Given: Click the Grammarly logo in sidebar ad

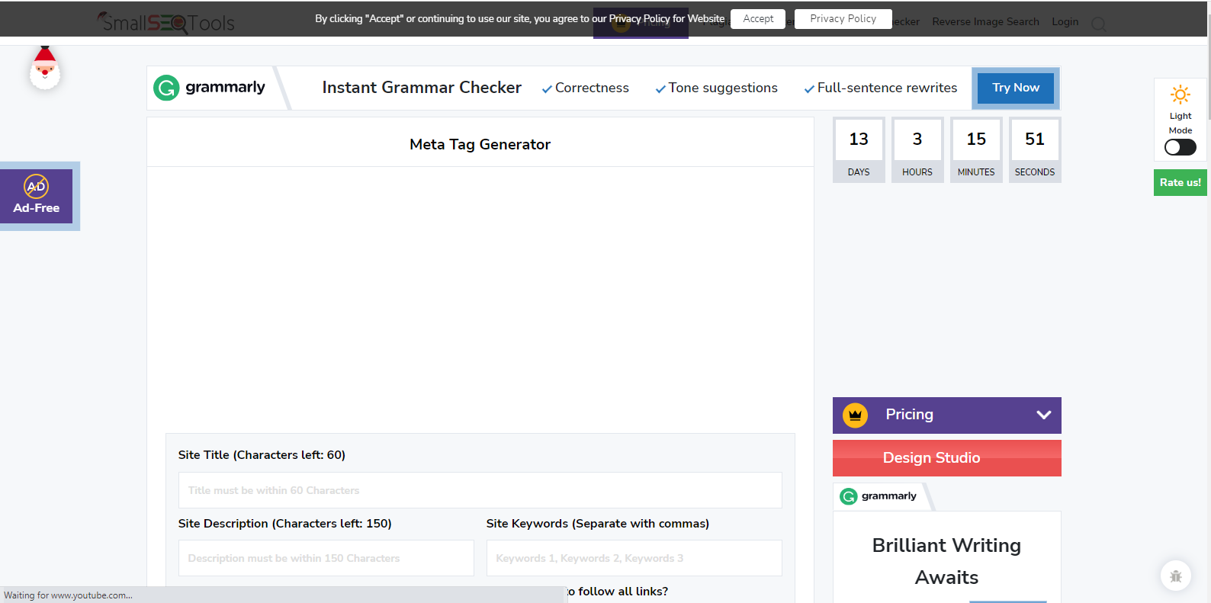Looking at the screenshot, I should pyautogui.click(x=879, y=496).
